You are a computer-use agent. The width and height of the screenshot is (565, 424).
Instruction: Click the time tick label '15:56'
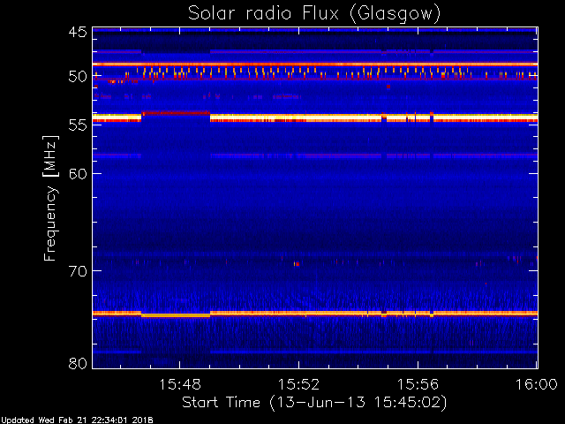[418, 384]
